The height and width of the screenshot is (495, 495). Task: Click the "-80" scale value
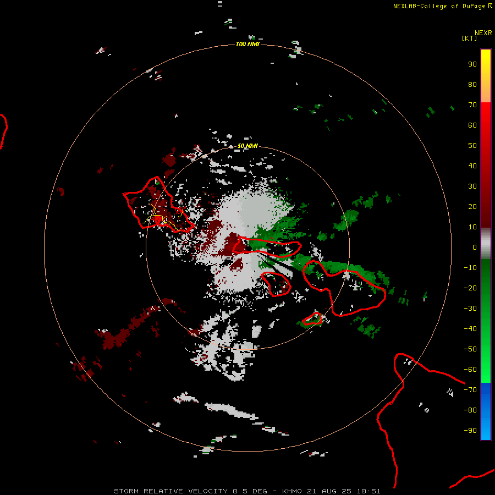tap(470, 410)
